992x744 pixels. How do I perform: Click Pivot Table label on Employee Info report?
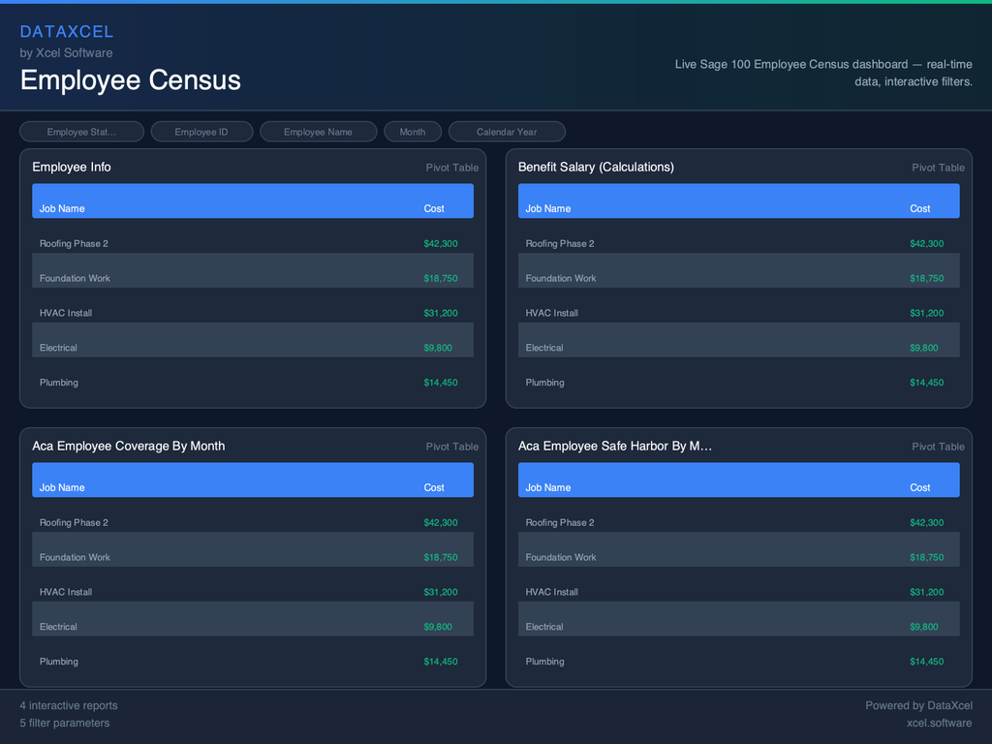(451, 167)
